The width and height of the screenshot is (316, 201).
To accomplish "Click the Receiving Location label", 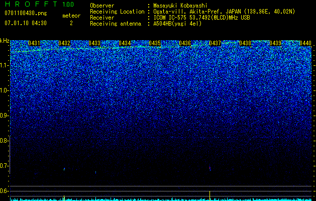I will click(x=117, y=12).
